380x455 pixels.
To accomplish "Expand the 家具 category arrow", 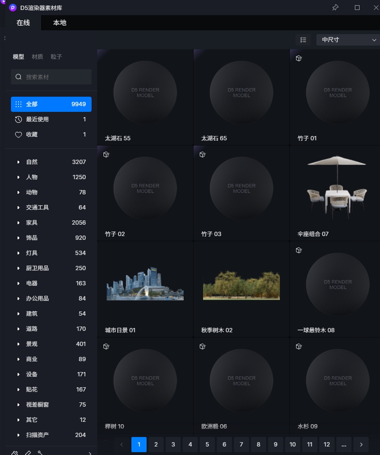I will pyautogui.click(x=19, y=223).
